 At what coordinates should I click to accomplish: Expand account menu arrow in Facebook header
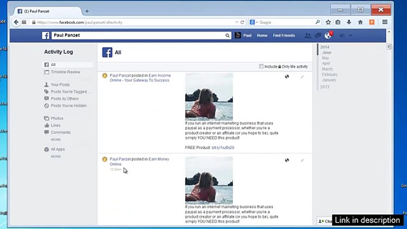[350, 36]
